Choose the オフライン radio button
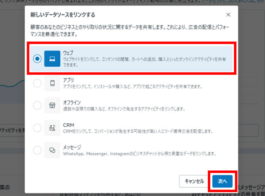265x196 pixels. click(37, 105)
